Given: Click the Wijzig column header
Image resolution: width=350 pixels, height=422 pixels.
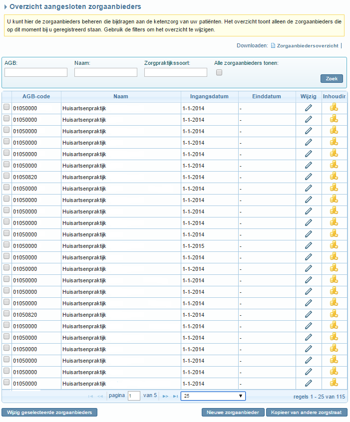Looking at the screenshot, I should [309, 96].
